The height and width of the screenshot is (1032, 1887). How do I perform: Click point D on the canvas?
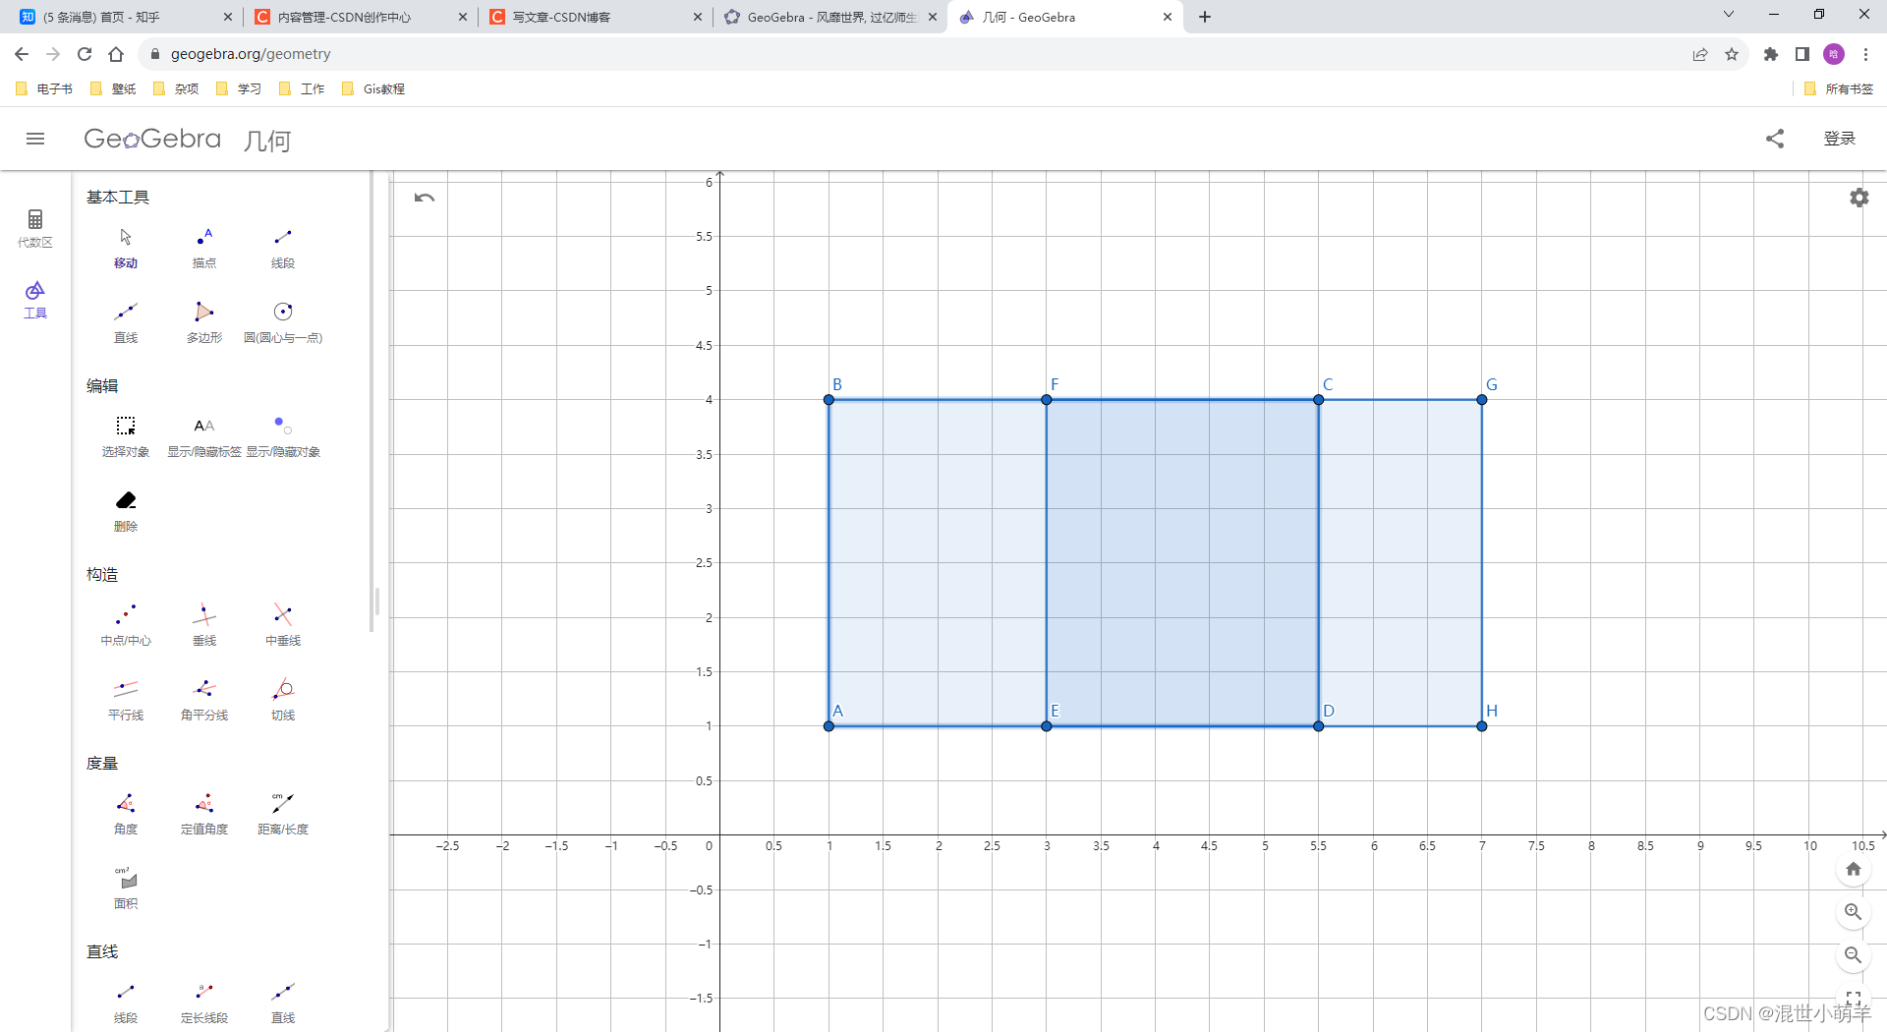pyautogui.click(x=1319, y=726)
